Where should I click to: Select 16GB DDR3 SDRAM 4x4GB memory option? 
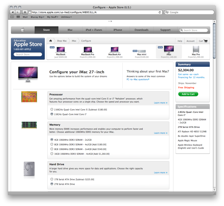click(x=52, y=154)
